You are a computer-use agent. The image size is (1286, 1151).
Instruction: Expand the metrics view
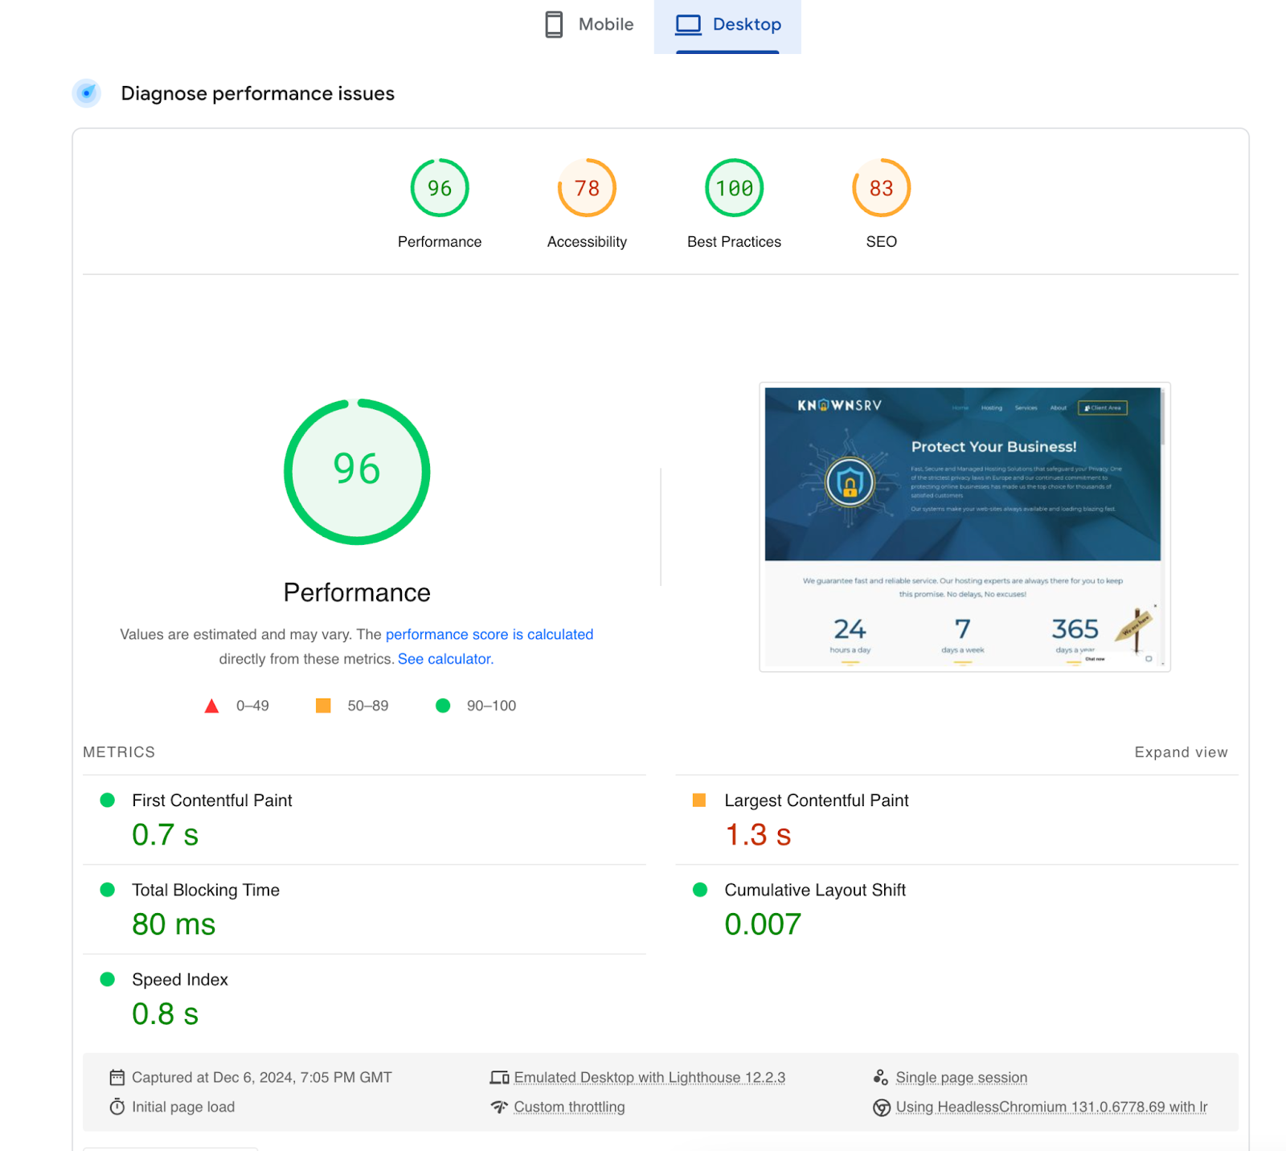point(1181,752)
